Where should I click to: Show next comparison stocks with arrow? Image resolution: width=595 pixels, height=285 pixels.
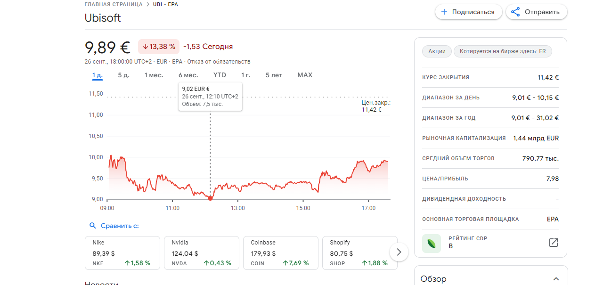pos(399,252)
